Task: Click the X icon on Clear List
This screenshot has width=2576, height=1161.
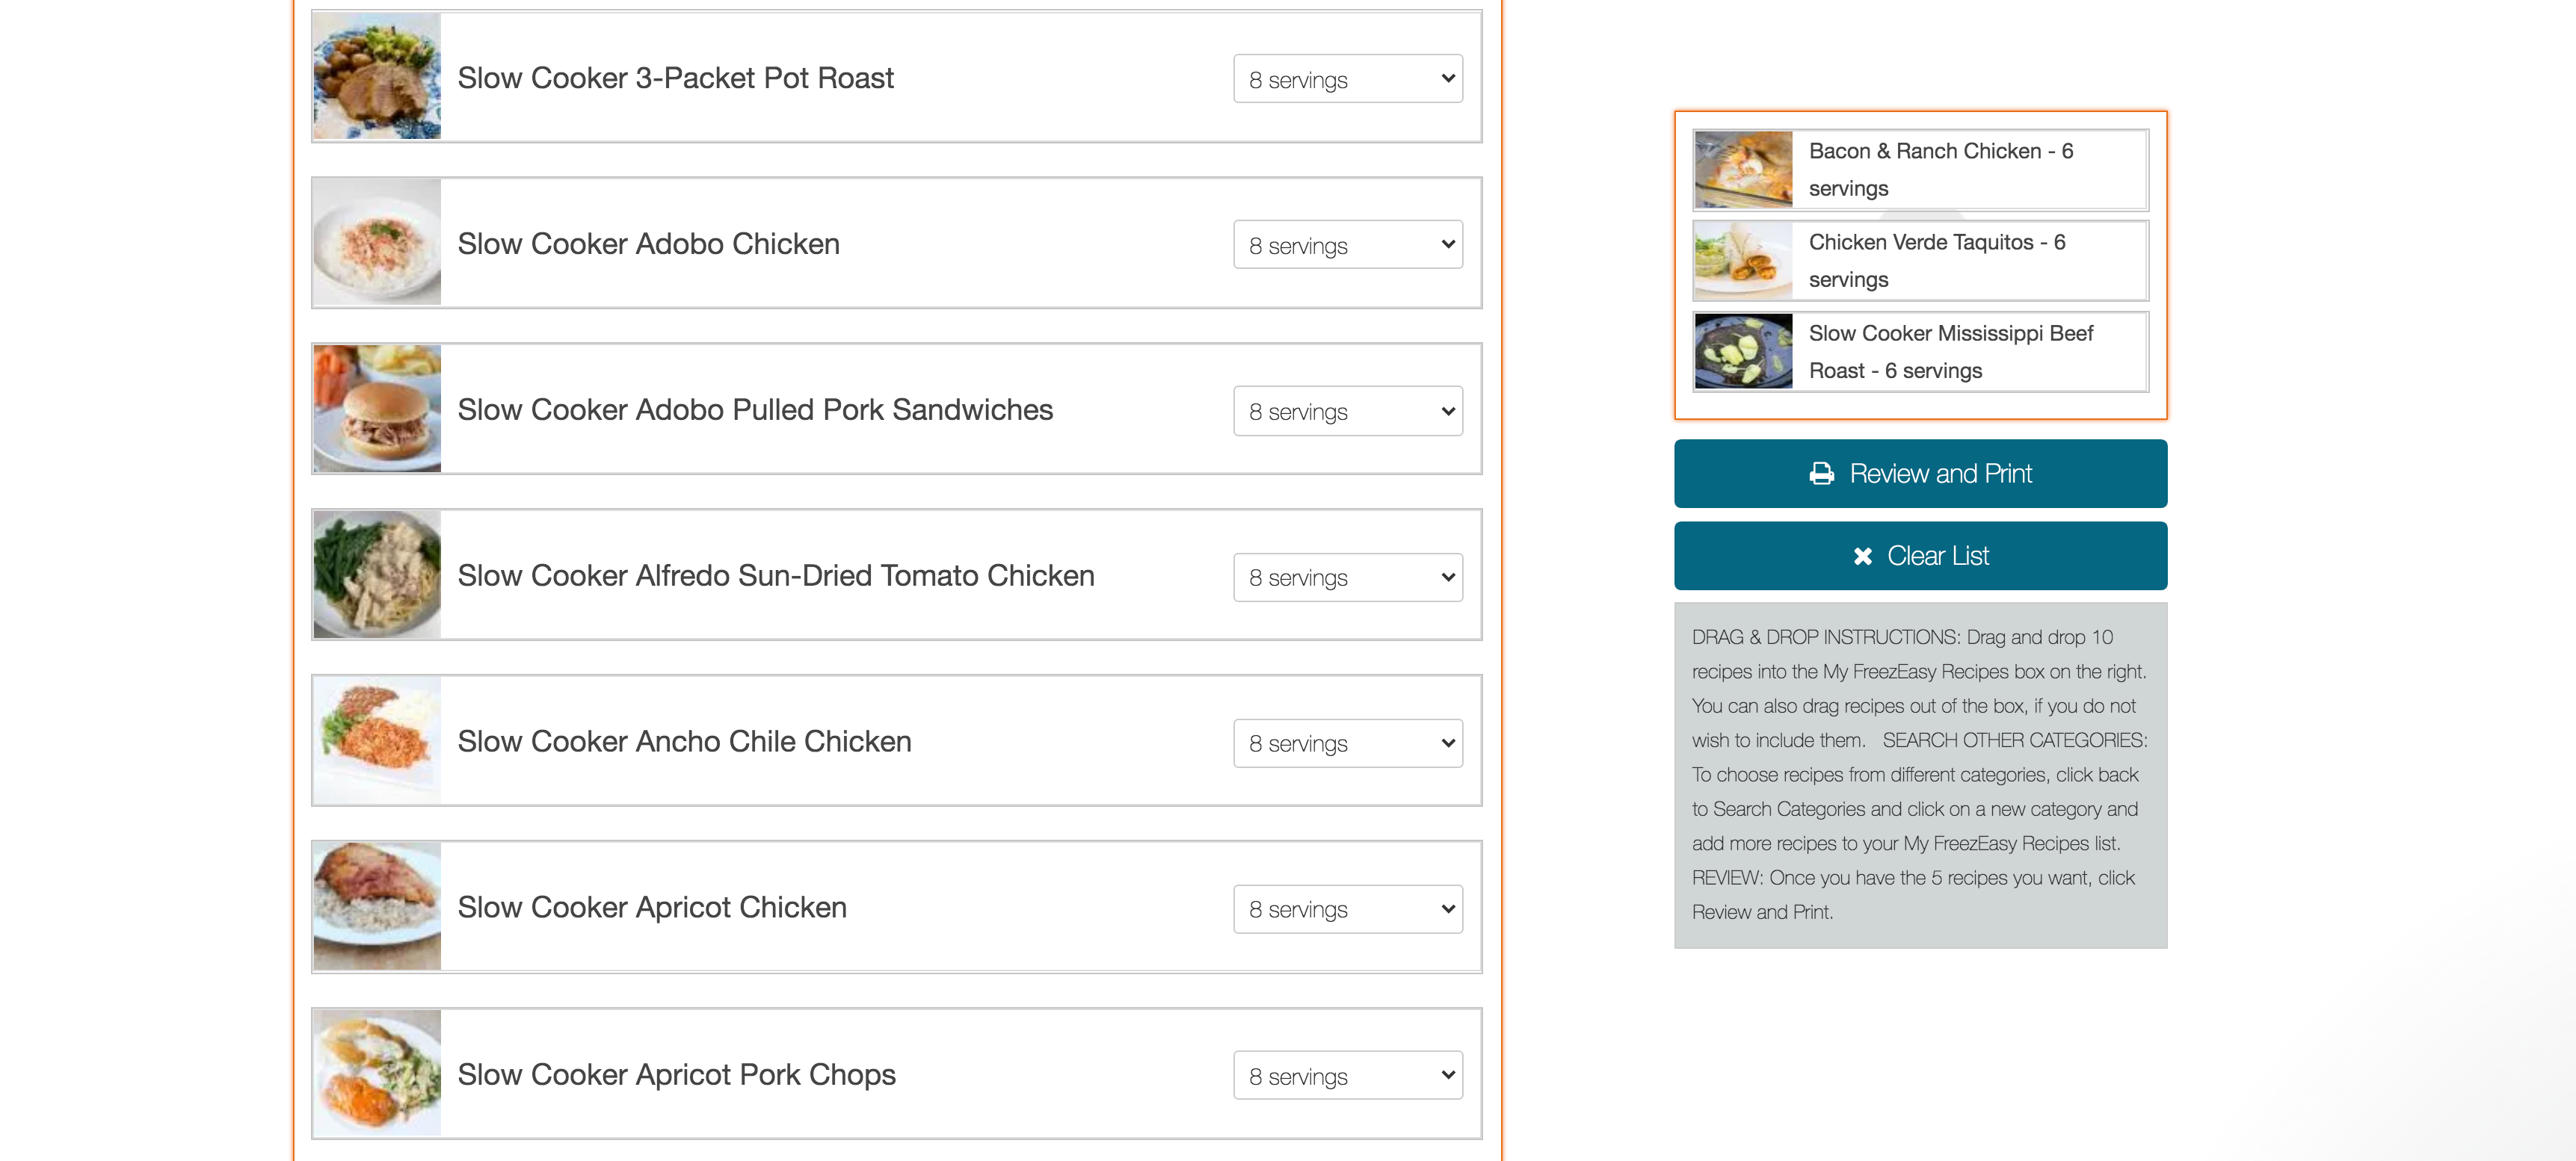Action: pyautogui.click(x=1862, y=557)
